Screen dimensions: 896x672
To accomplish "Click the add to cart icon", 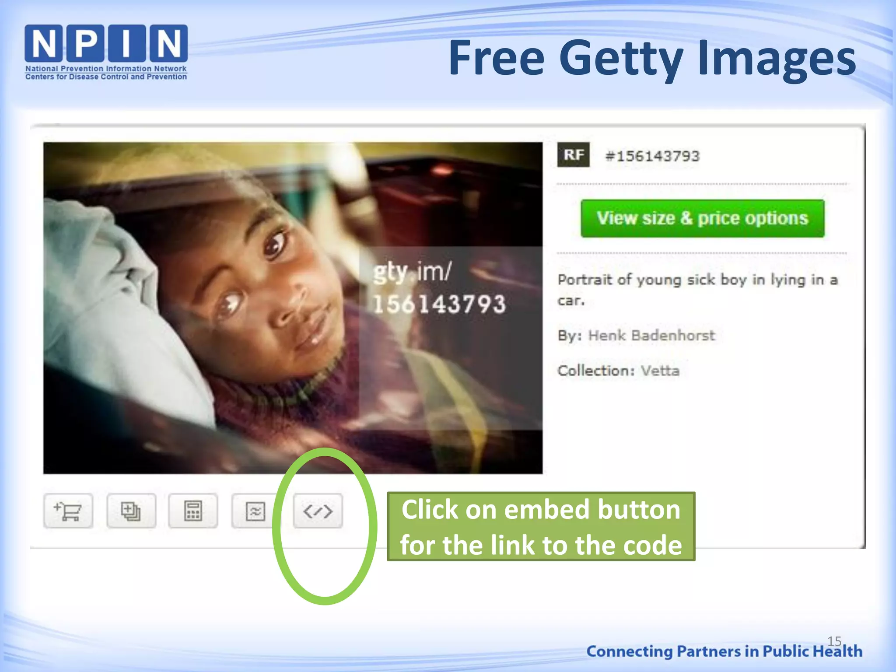I will point(68,511).
